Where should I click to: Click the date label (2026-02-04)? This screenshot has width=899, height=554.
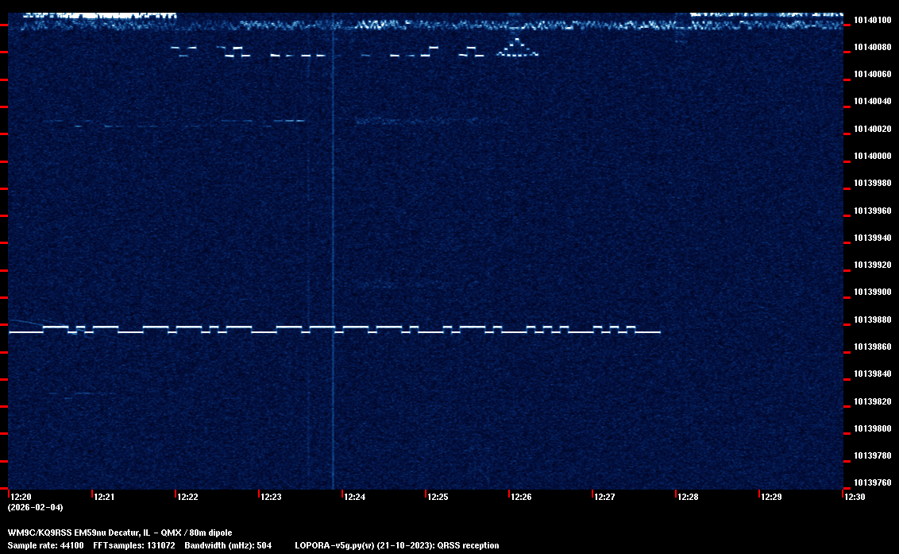click(35, 507)
